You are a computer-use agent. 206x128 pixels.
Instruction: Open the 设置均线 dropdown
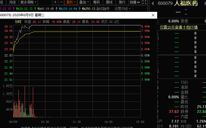[x=122, y=9]
